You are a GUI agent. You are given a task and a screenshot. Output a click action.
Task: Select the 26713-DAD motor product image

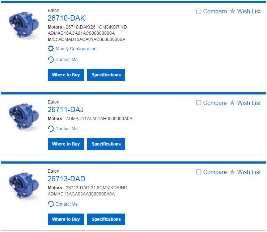click(24, 186)
